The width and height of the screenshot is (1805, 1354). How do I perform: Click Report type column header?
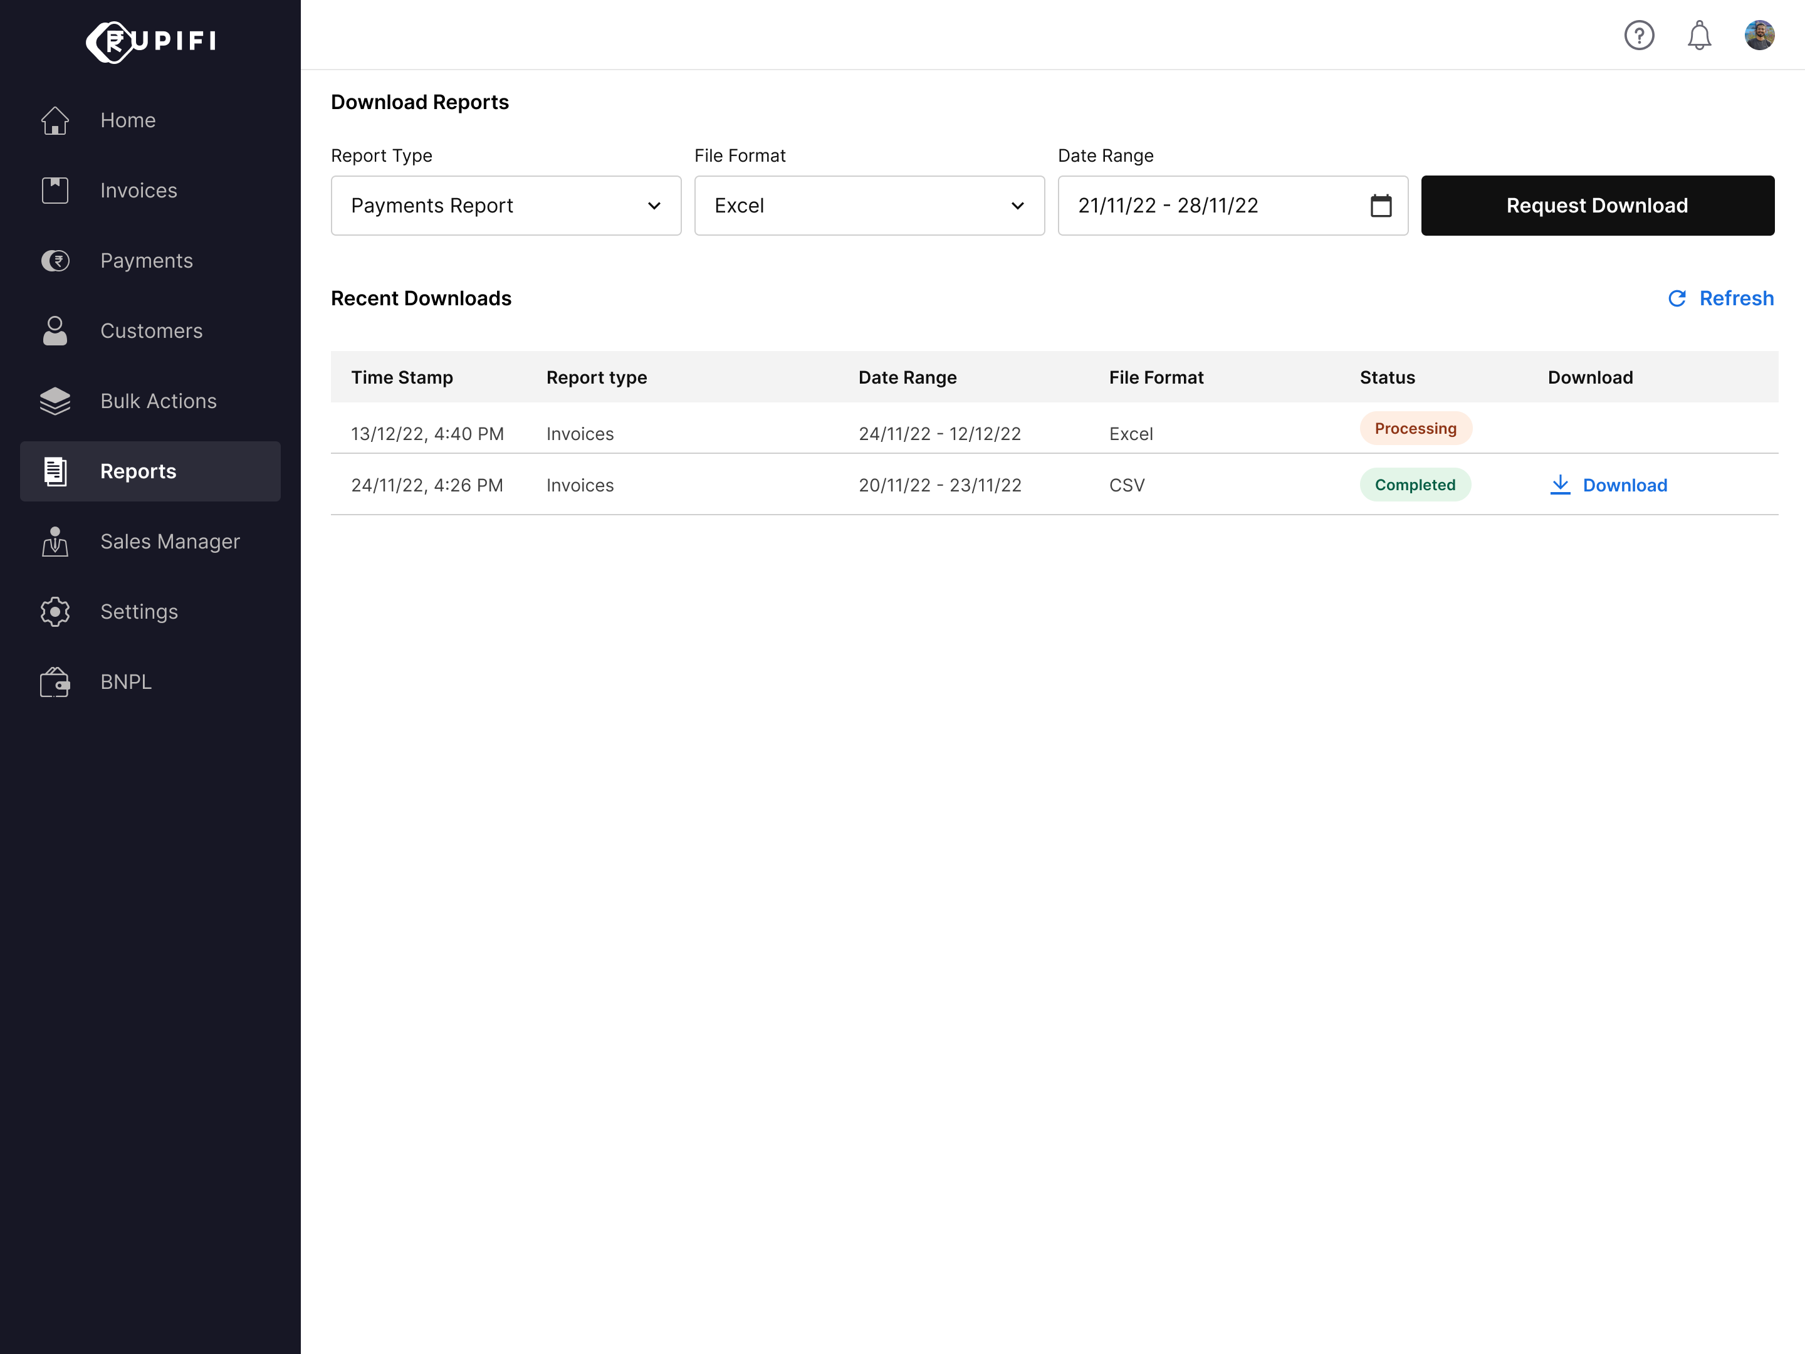597,377
